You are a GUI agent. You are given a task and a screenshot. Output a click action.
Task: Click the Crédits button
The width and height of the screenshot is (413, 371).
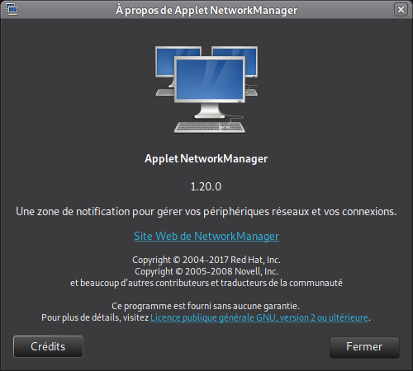tap(48, 346)
